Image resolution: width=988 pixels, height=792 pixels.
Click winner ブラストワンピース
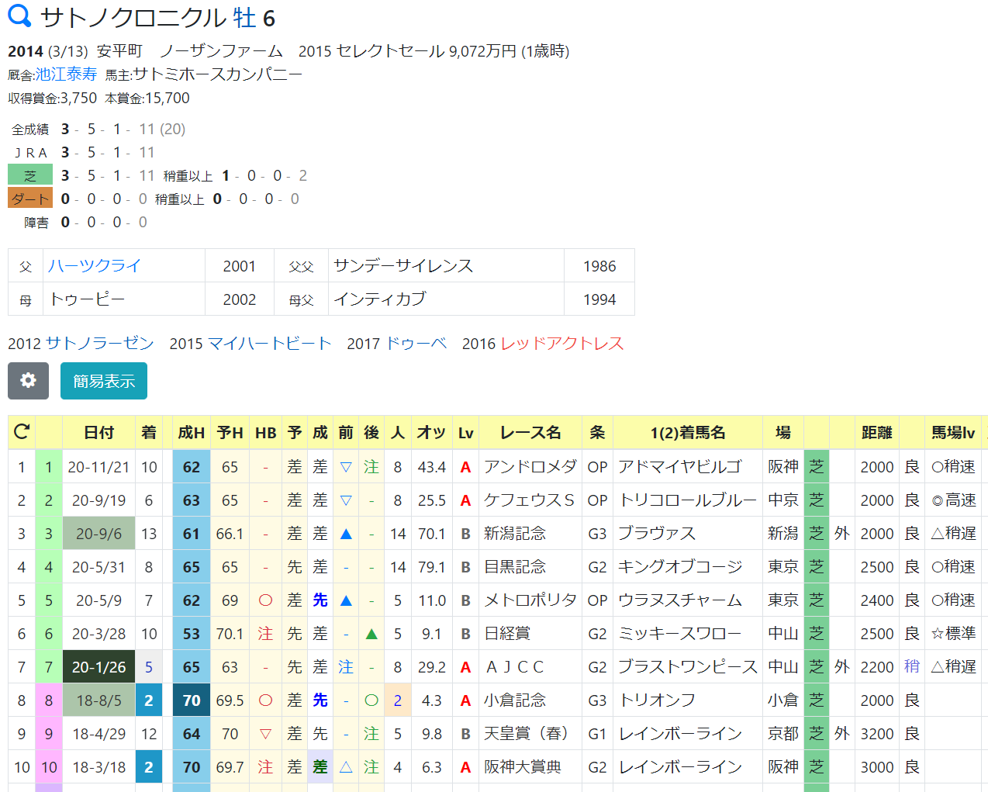[687, 667]
